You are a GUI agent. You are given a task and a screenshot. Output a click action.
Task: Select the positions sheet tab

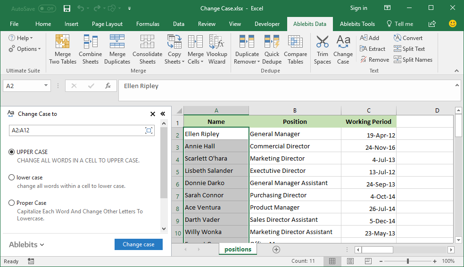[238, 249]
